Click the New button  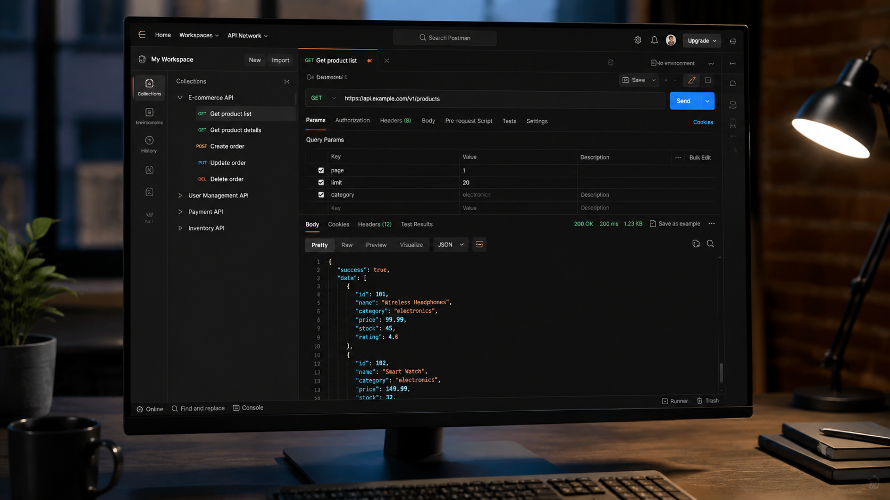coord(255,60)
